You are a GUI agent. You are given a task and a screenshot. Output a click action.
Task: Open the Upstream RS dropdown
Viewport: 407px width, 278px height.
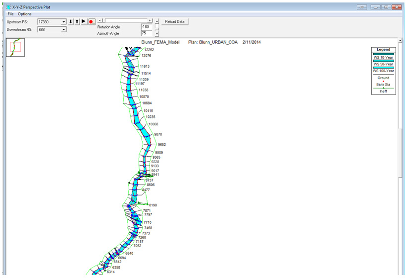pyautogui.click(x=63, y=22)
